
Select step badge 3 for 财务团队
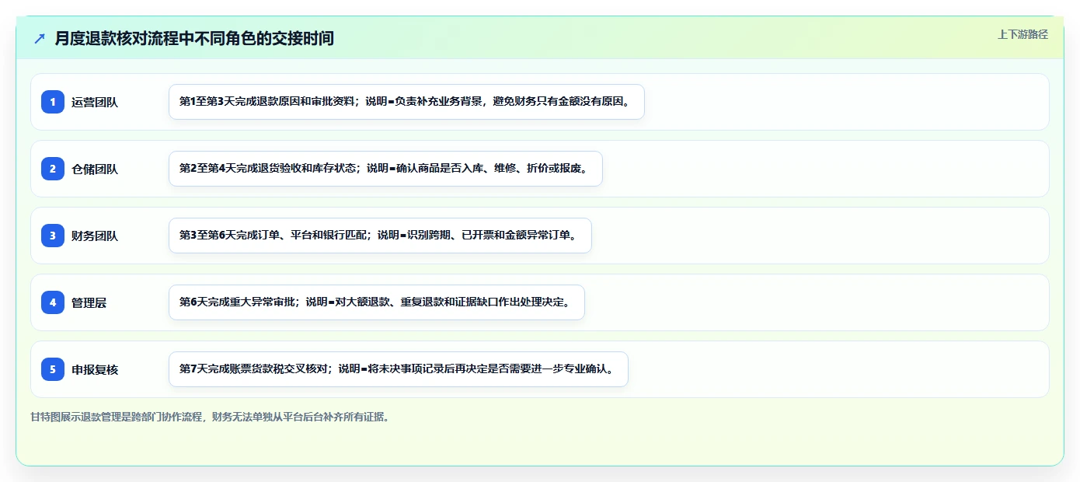tap(53, 236)
